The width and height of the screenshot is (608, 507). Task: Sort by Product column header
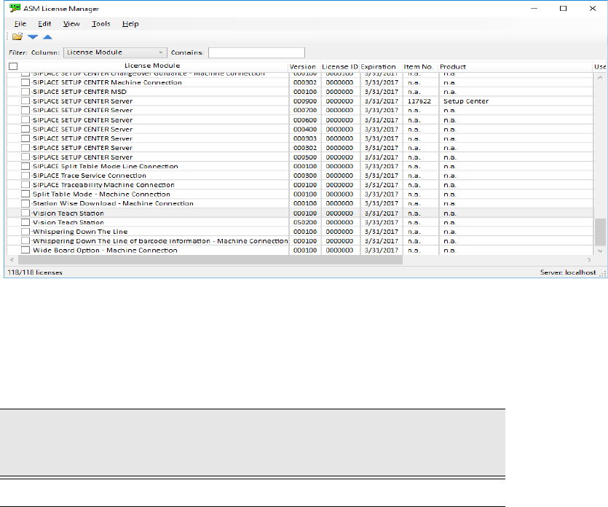pyautogui.click(x=453, y=67)
